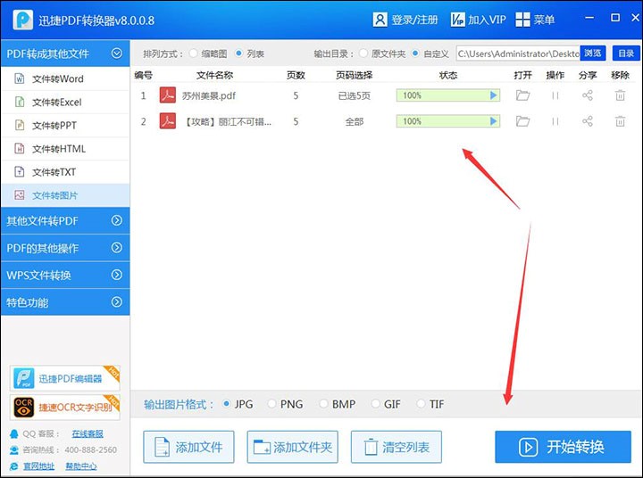Image resolution: width=643 pixels, height=478 pixels.
Task: Click the 目录 directory button
Action: 626,54
